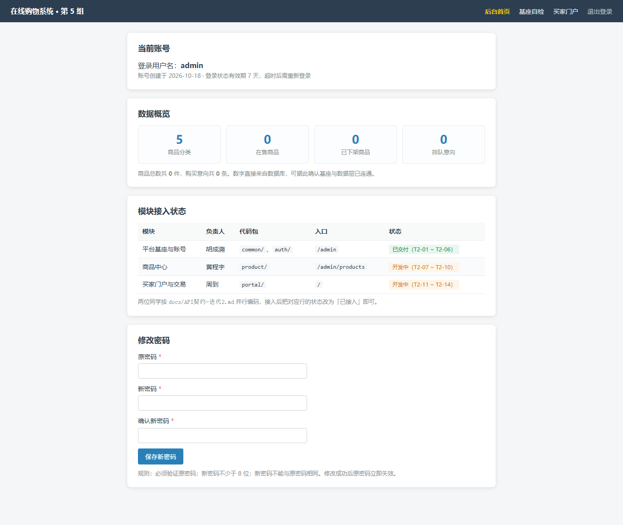Open the 买家门户 nav link
Viewport: 623px width, 525px height.
(x=566, y=12)
